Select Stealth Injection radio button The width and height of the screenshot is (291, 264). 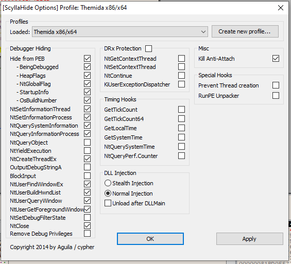tap(108, 183)
